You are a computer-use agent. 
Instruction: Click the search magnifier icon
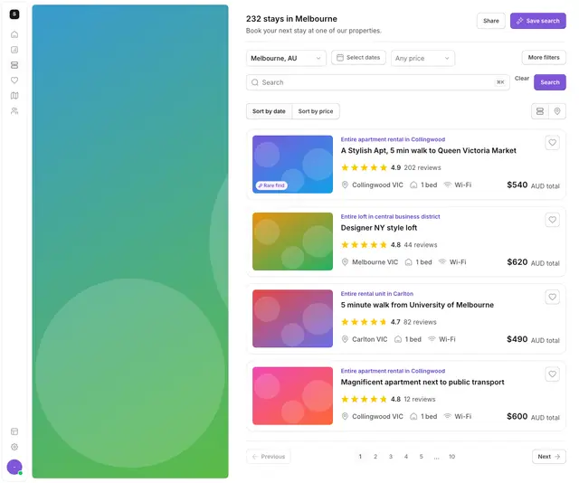tap(255, 82)
